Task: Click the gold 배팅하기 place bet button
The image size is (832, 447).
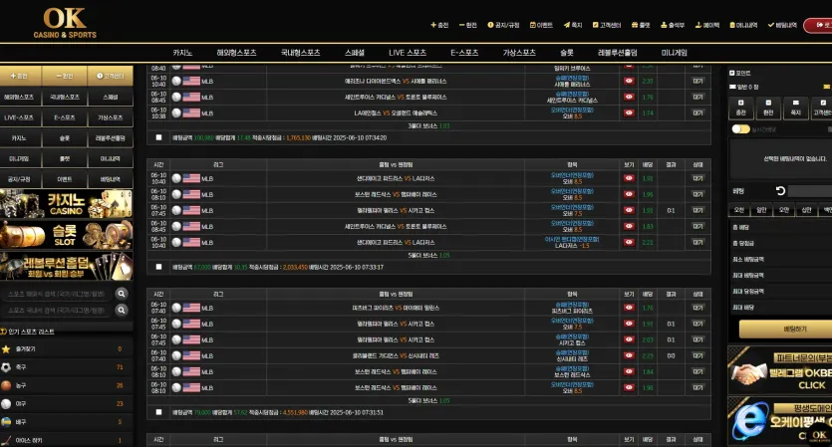Action: [x=785, y=329]
